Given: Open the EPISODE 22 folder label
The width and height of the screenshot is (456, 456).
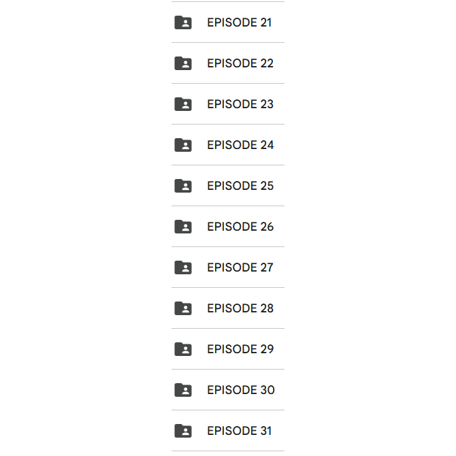Looking at the screenshot, I should point(240,63).
